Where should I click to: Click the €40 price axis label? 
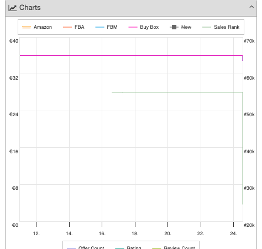click(14, 41)
